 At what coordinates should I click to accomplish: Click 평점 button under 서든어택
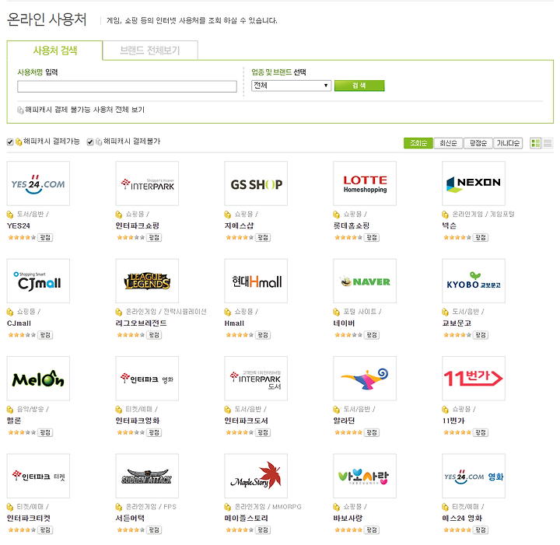(154, 529)
